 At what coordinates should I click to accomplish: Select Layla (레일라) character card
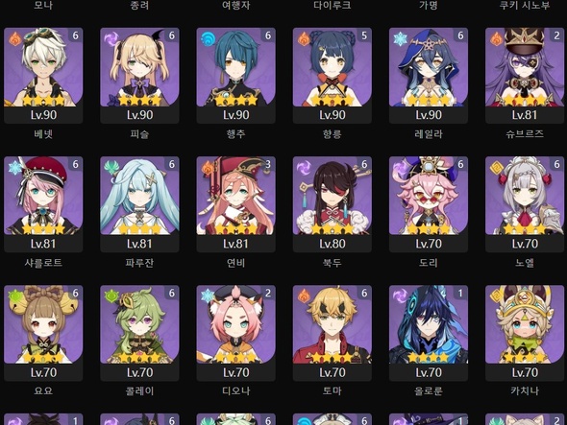click(429, 76)
